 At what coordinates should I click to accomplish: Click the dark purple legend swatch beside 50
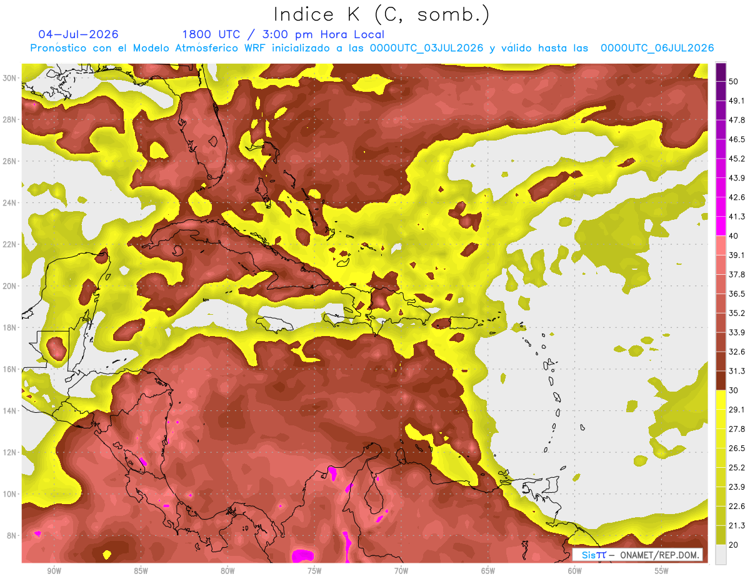tap(721, 72)
